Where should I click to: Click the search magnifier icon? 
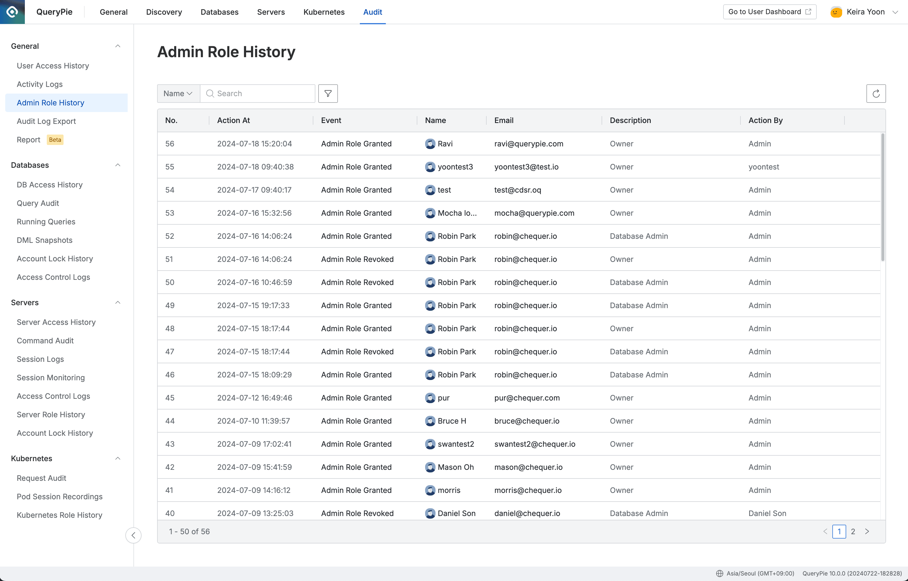pos(210,93)
